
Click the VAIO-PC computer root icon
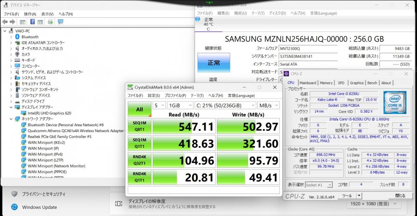pyautogui.click(x=11, y=31)
